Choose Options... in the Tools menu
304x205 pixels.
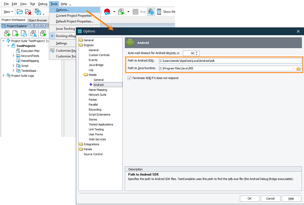75,10
